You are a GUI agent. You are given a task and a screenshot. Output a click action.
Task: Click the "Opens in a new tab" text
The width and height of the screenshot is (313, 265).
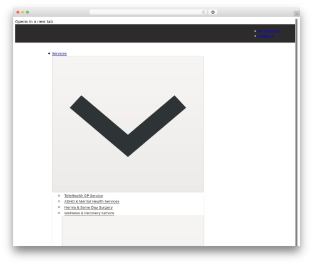tap(34, 21)
